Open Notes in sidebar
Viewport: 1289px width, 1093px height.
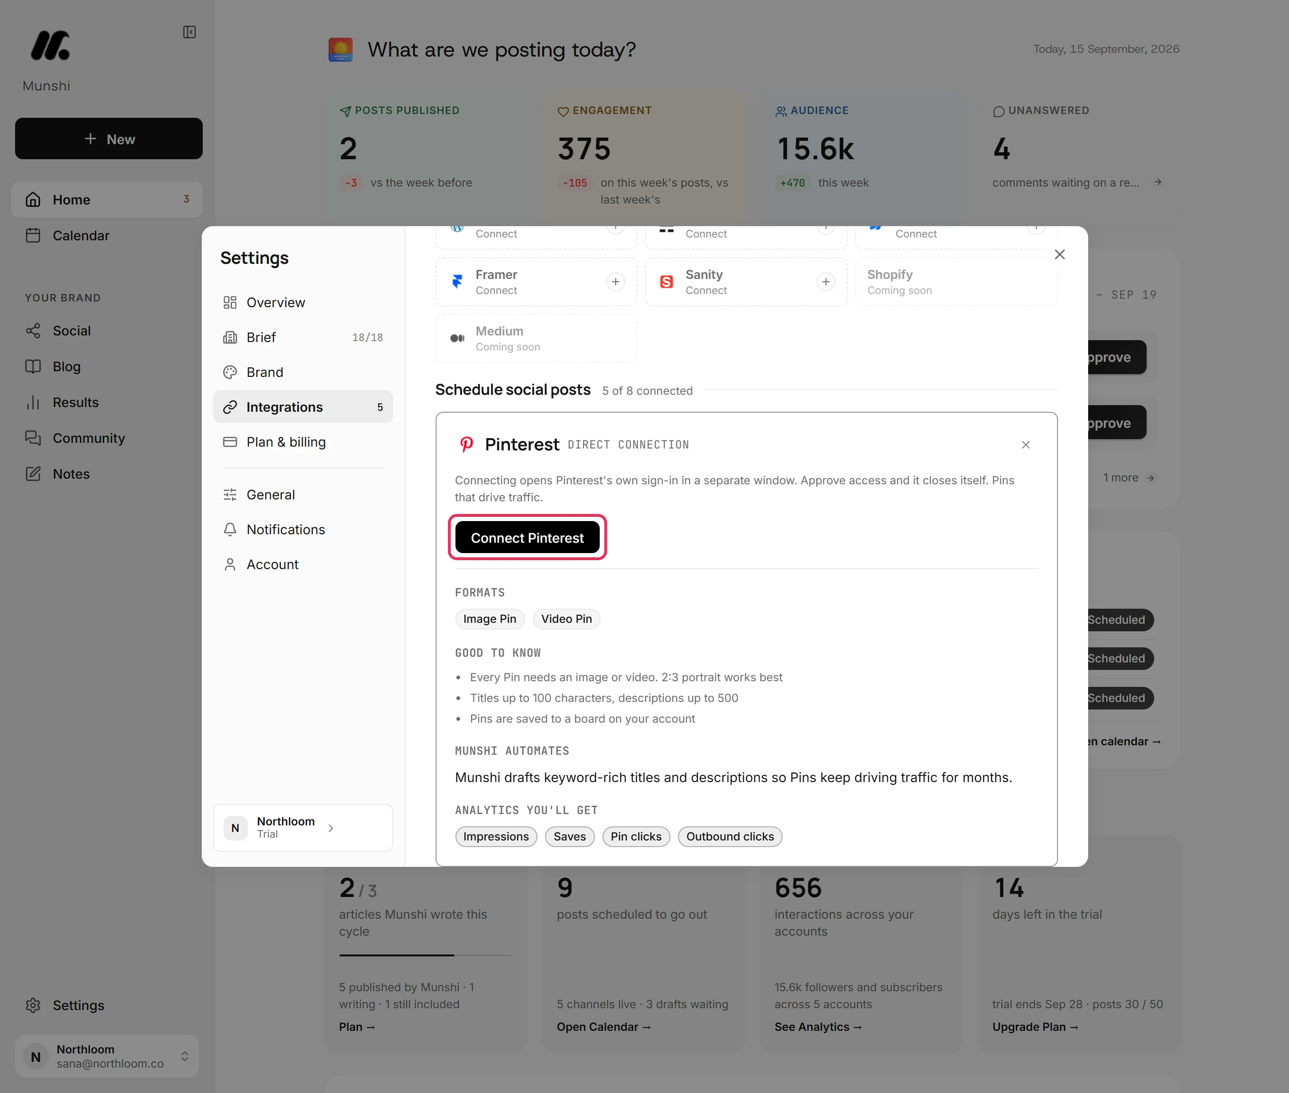click(107, 474)
